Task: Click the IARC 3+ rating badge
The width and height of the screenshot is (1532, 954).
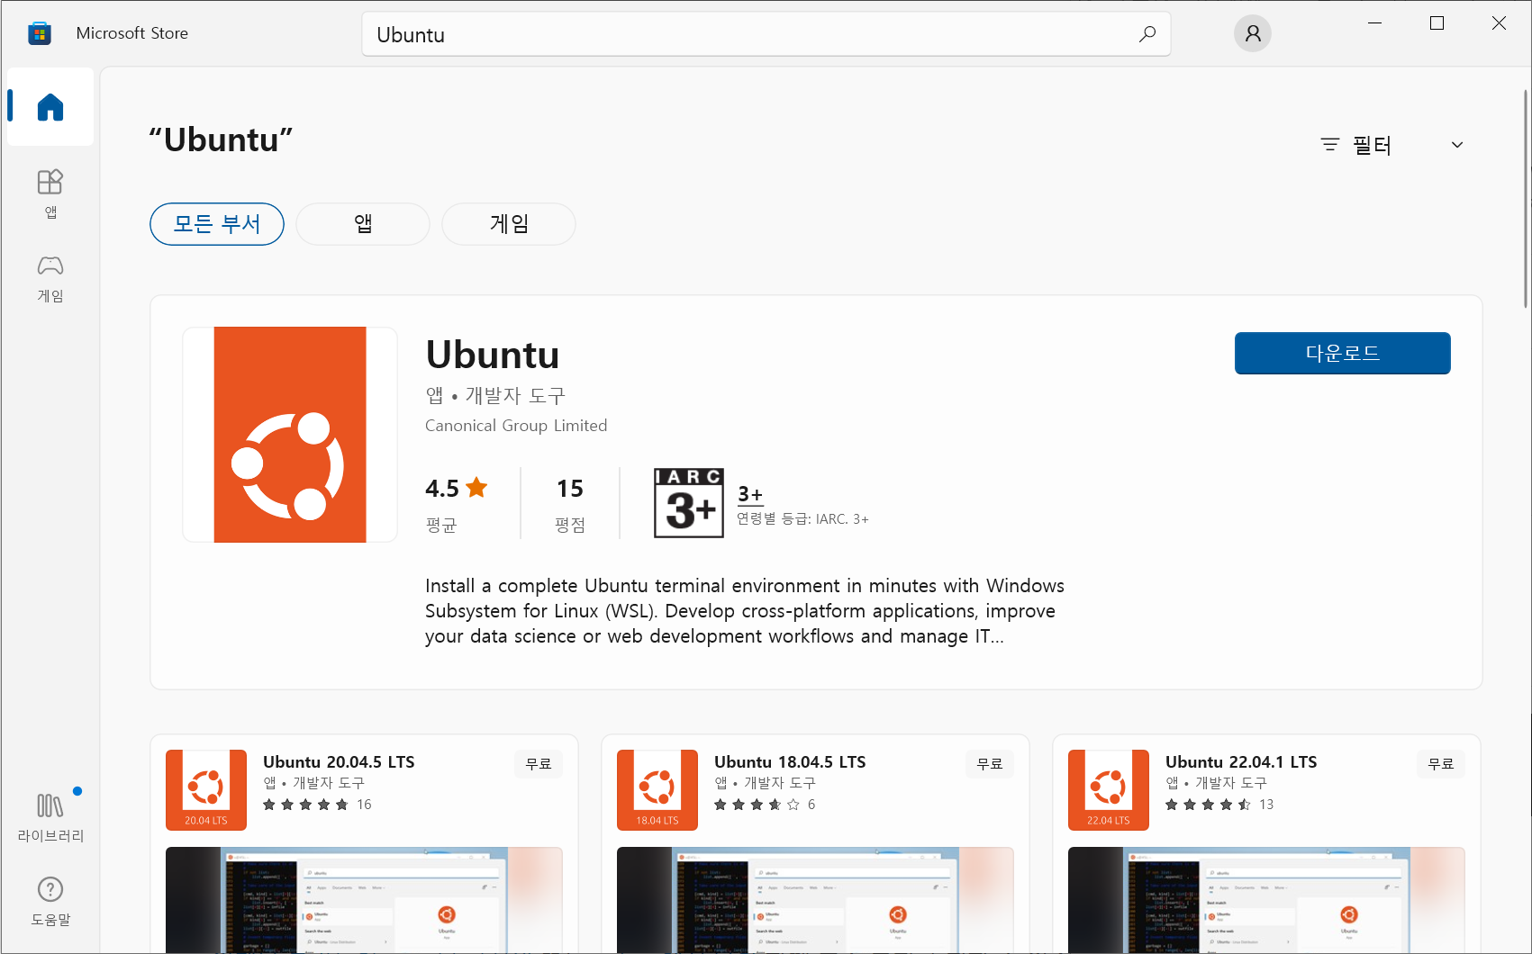Action: tap(689, 503)
